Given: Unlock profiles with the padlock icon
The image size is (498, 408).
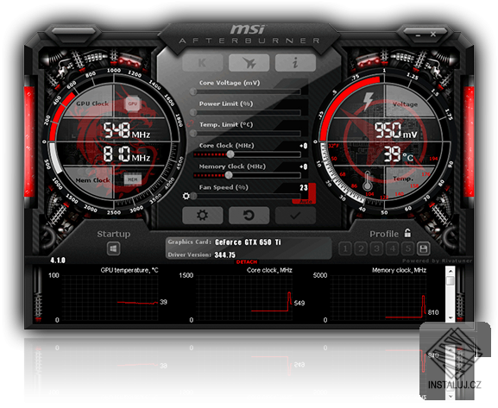Looking at the screenshot, I should 407,233.
